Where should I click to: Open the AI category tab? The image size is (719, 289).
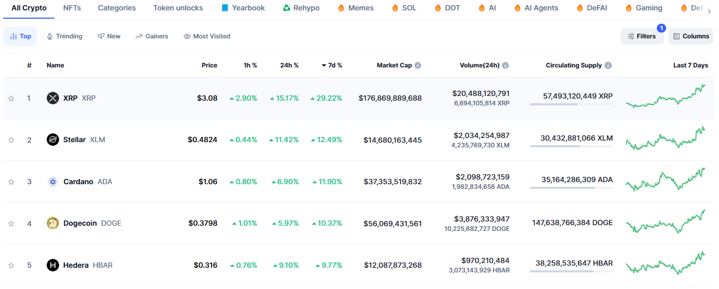pos(487,8)
